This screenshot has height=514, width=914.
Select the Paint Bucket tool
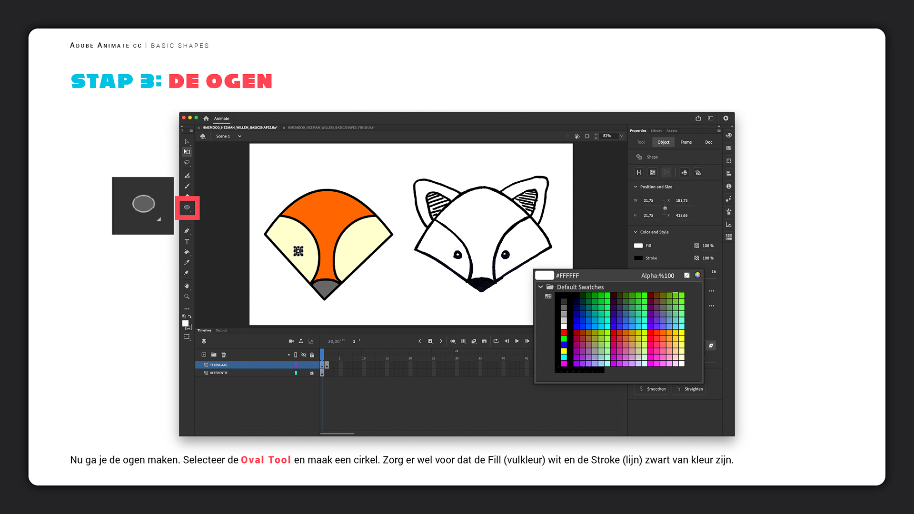pyautogui.click(x=187, y=252)
